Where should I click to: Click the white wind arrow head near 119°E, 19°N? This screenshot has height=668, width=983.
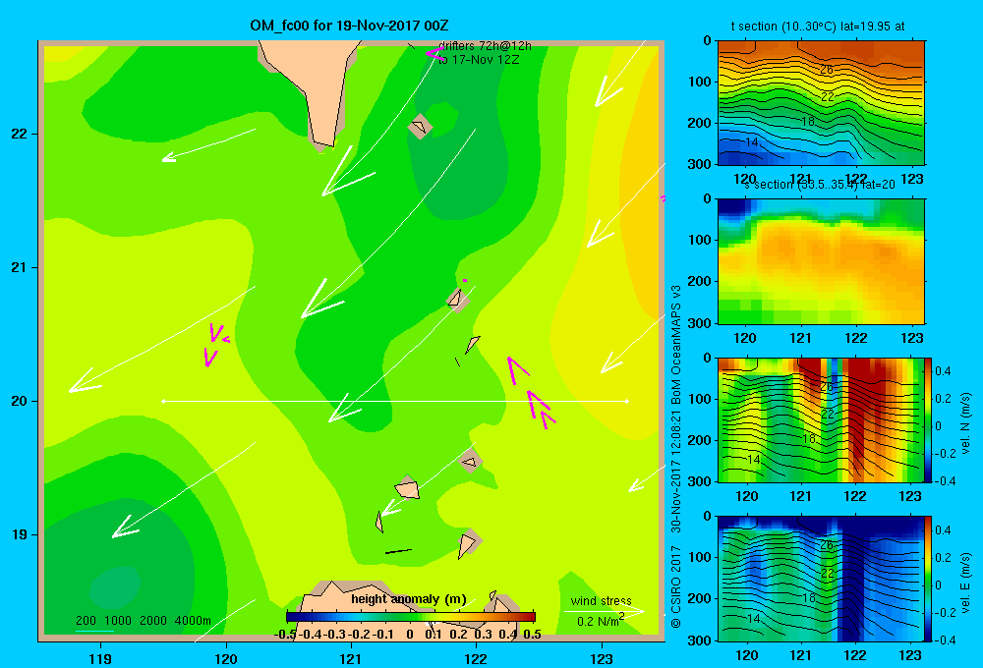point(124,528)
